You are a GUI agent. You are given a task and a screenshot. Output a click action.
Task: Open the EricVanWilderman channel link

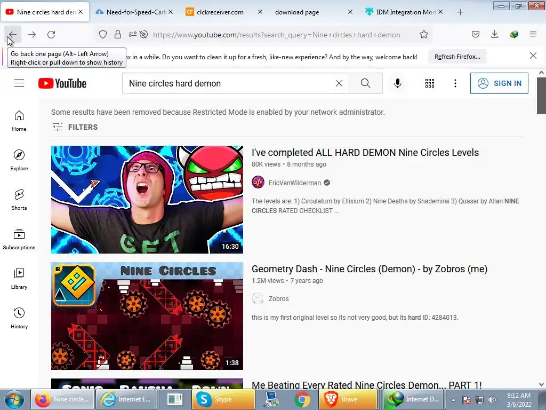click(x=294, y=183)
